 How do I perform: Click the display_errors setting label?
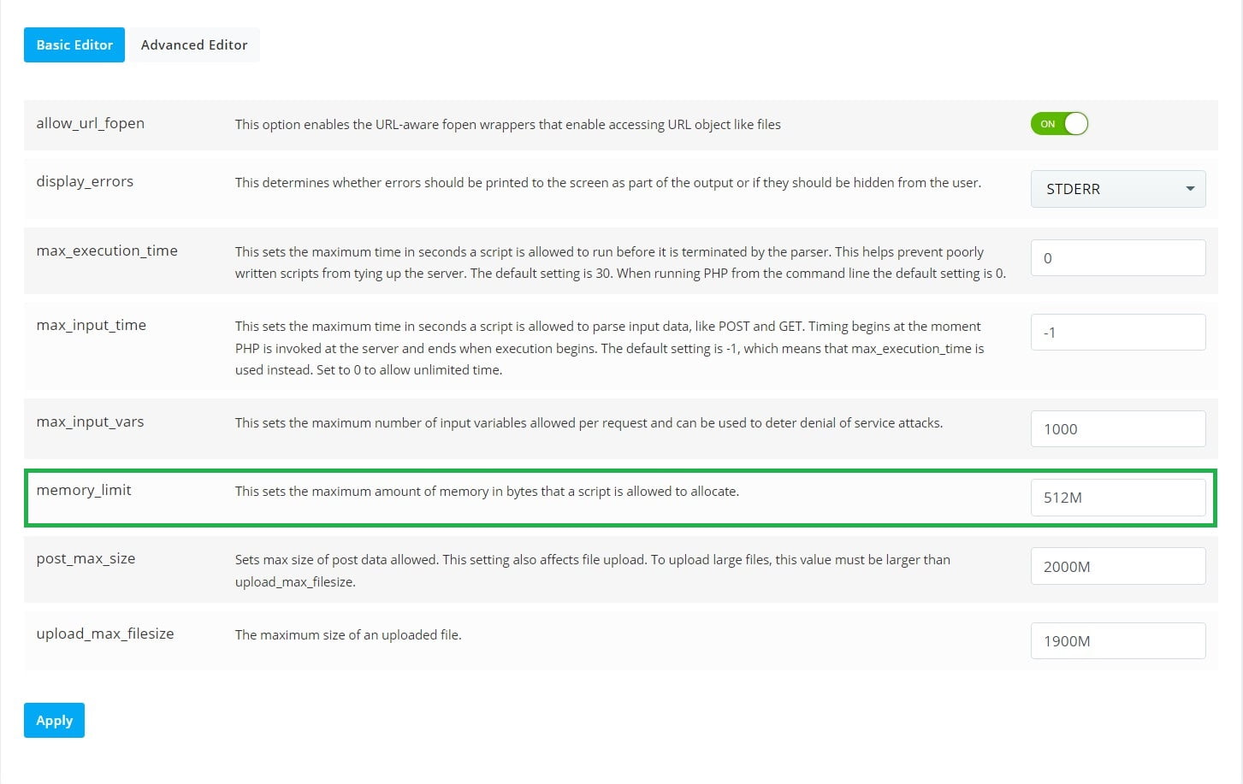(x=85, y=181)
